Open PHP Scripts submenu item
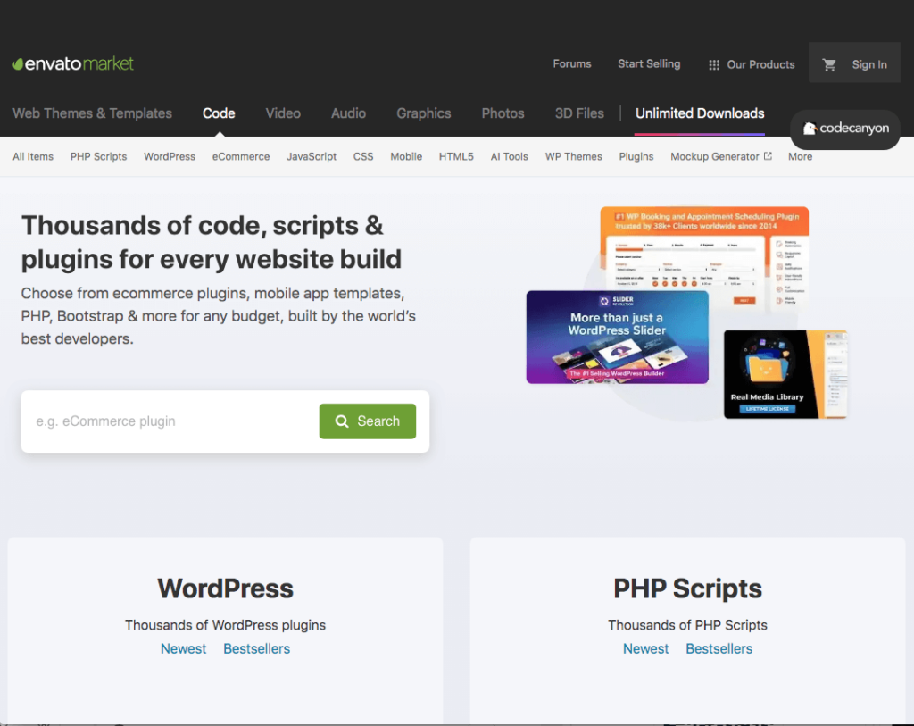Image resolution: width=914 pixels, height=726 pixels. (x=98, y=156)
